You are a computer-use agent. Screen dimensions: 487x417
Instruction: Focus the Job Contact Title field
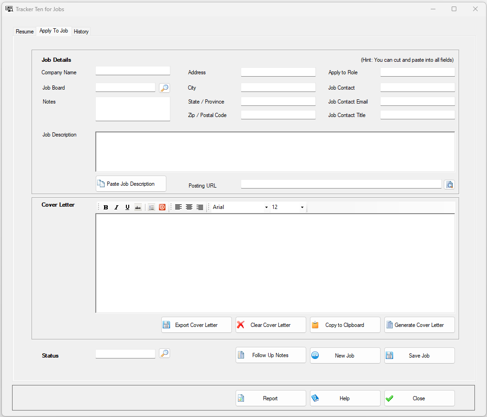[417, 115]
